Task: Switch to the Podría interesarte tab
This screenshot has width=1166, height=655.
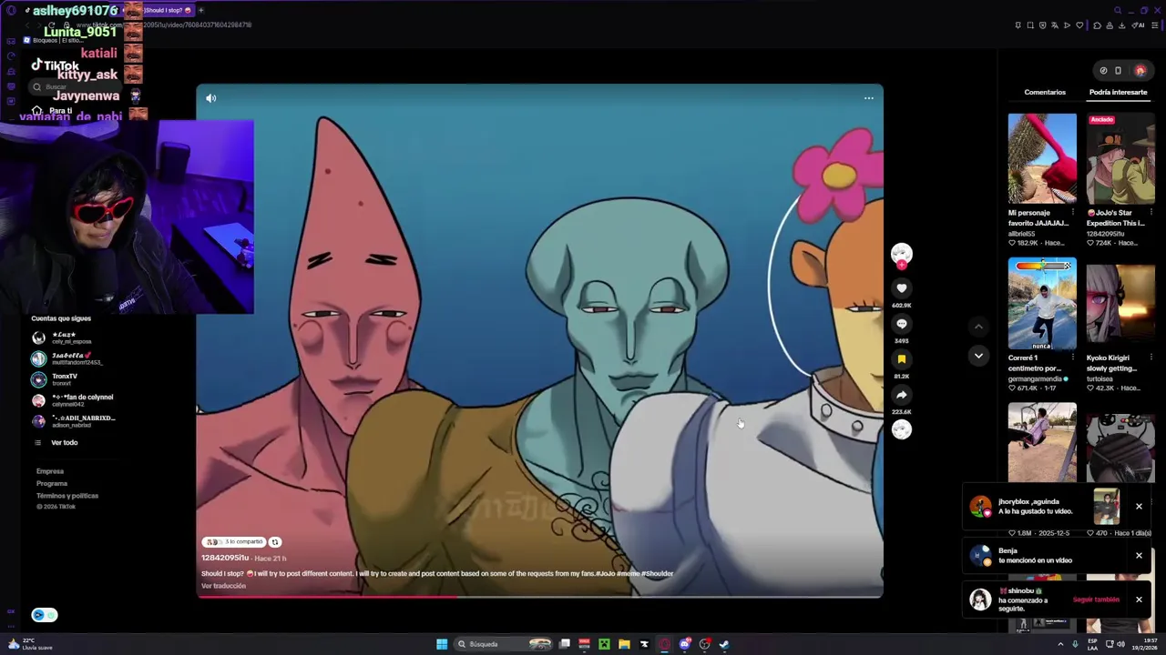Action: click(x=1118, y=92)
